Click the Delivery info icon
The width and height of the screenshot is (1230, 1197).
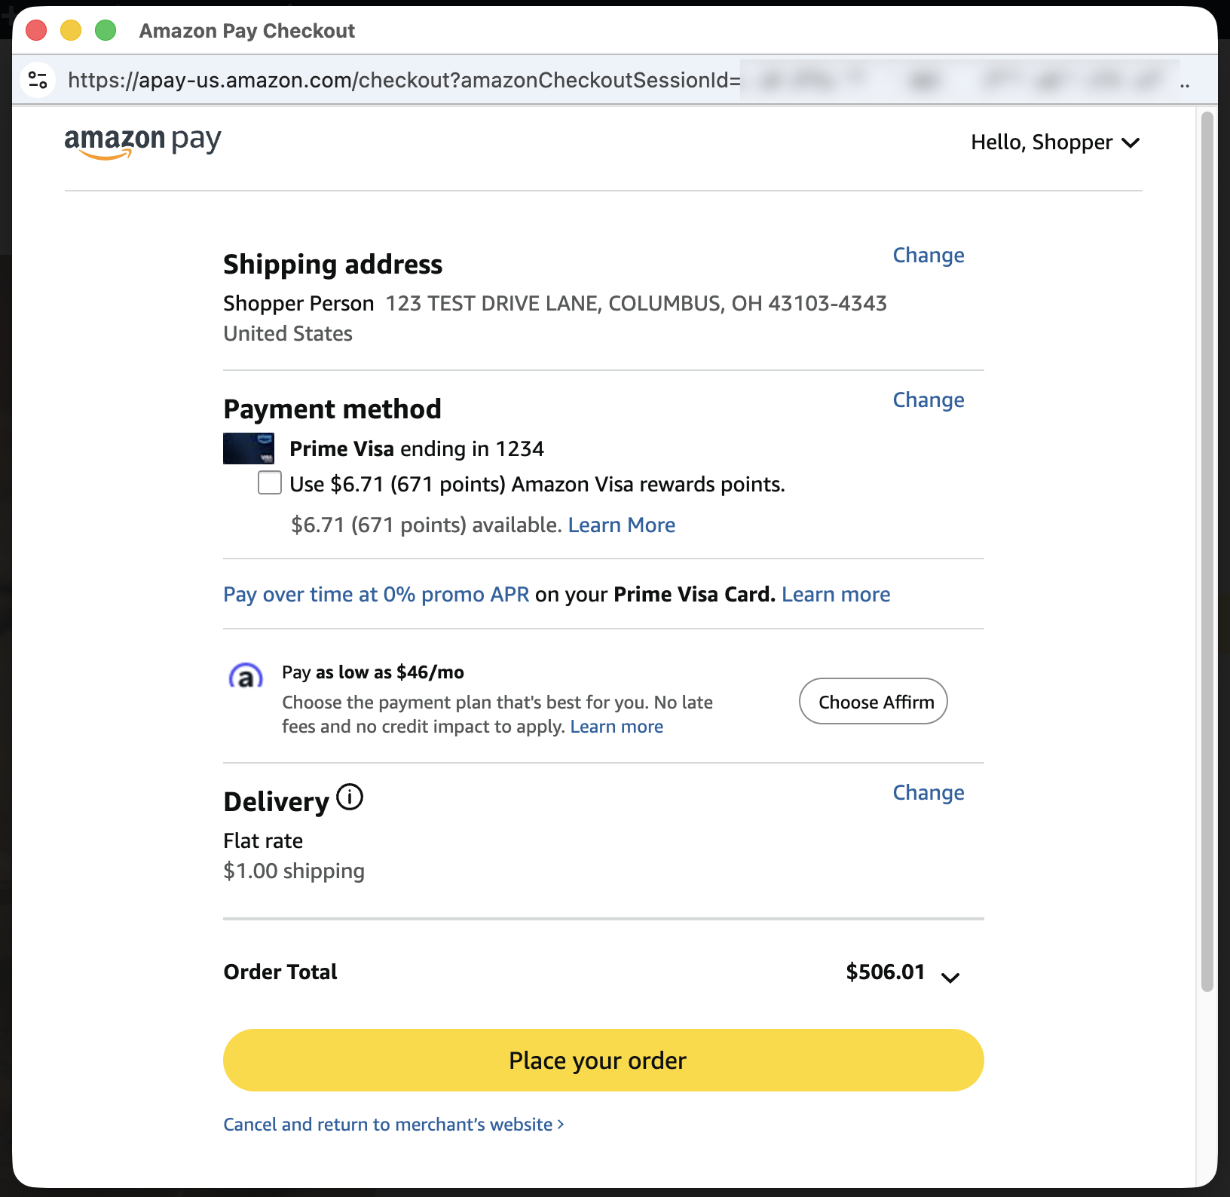(x=350, y=797)
